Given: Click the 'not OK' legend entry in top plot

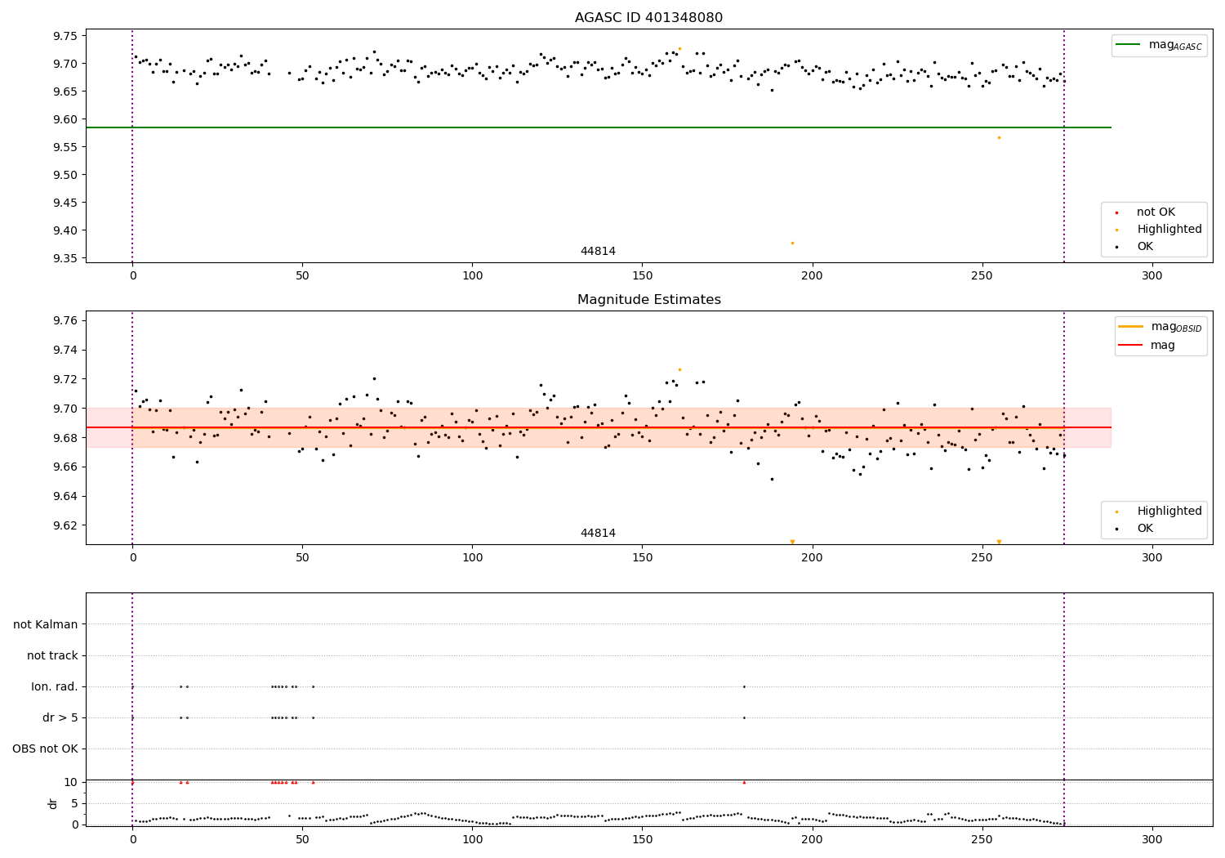Looking at the screenshot, I should [1154, 212].
